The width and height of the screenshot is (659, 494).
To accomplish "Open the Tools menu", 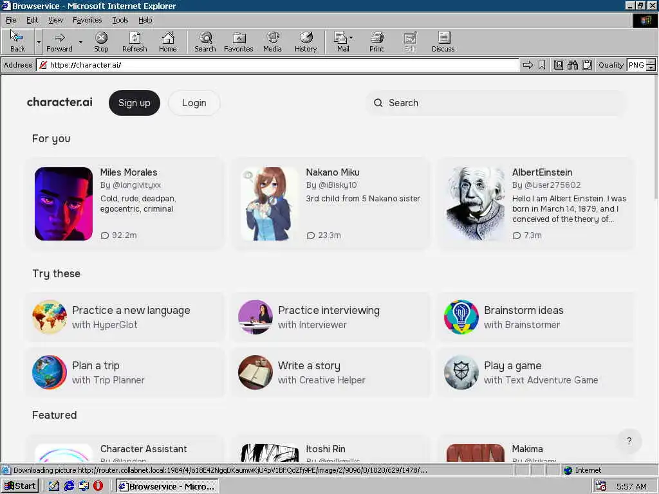I will tap(120, 20).
